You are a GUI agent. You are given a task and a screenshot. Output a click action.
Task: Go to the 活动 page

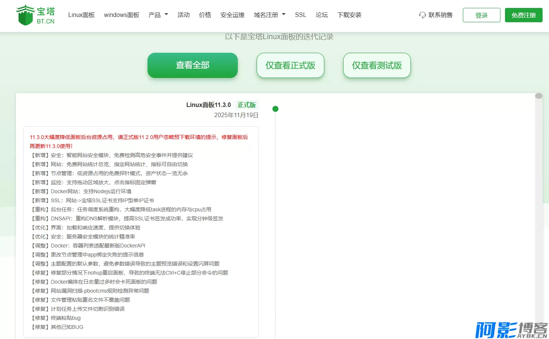[183, 15]
